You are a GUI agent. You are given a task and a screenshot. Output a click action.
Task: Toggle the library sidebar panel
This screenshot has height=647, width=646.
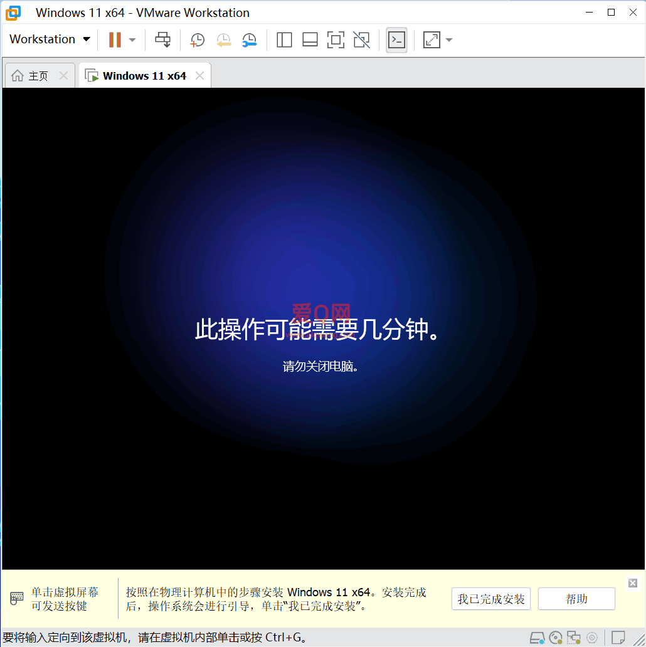pyautogui.click(x=284, y=40)
